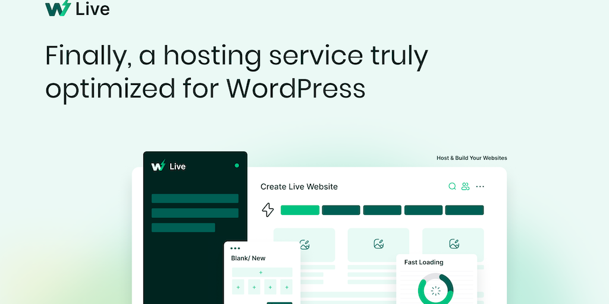Viewport: 609px width, 304px height.
Task: Select the last dark green progress segment
Action: tap(464, 210)
